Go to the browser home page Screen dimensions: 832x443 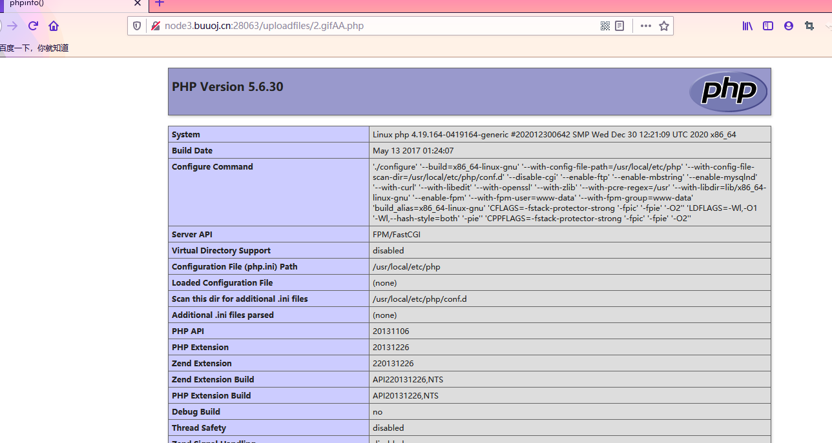point(54,26)
